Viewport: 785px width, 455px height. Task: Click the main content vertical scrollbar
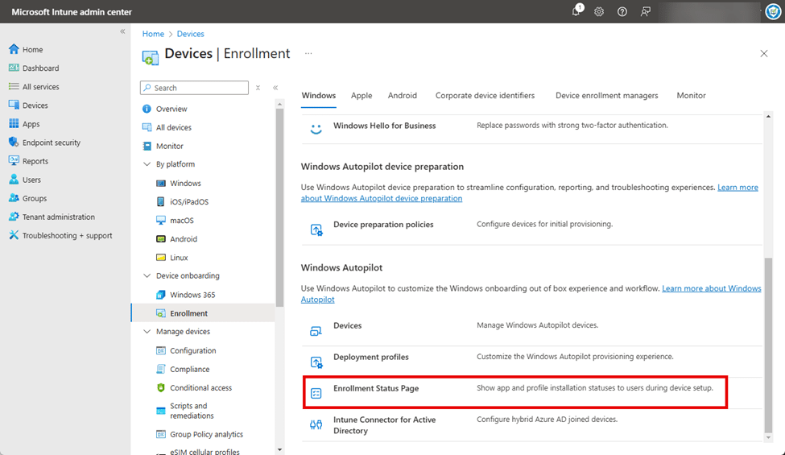point(768,346)
